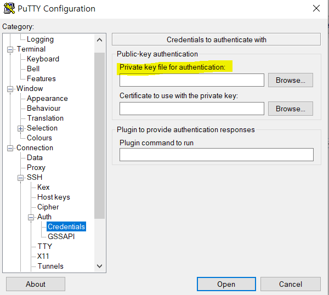
Task: Collapse the Terminal tree node
Action: [x=10, y=50]
